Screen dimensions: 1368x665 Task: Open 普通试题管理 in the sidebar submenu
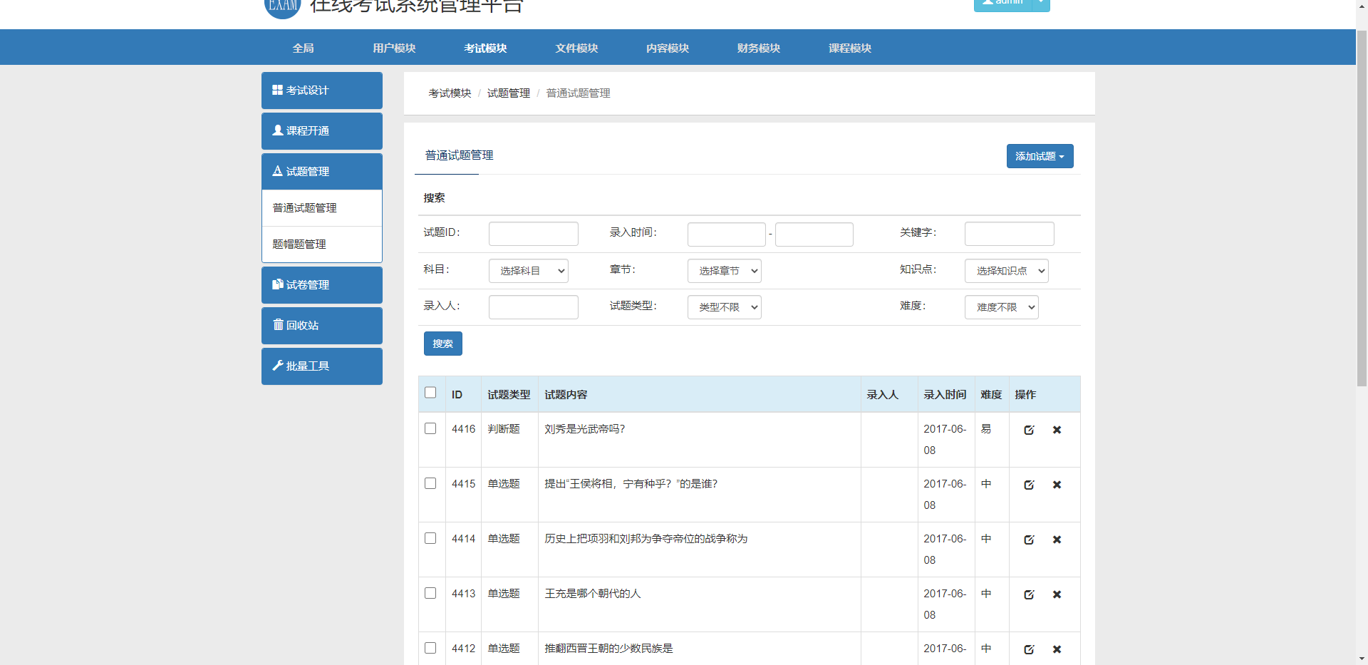coord(321,208)
